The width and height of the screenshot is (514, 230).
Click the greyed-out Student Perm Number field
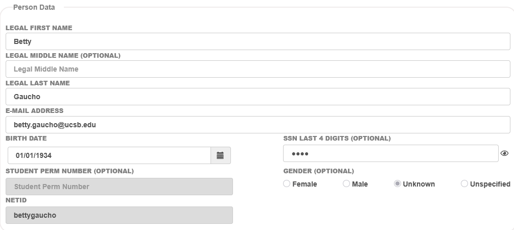(x=119, y=187)
